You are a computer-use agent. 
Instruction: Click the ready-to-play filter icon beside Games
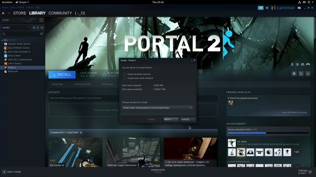click(x=41, y=28)
